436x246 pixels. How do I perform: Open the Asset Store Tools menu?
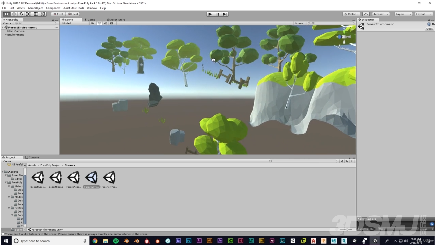click(74, 8)
